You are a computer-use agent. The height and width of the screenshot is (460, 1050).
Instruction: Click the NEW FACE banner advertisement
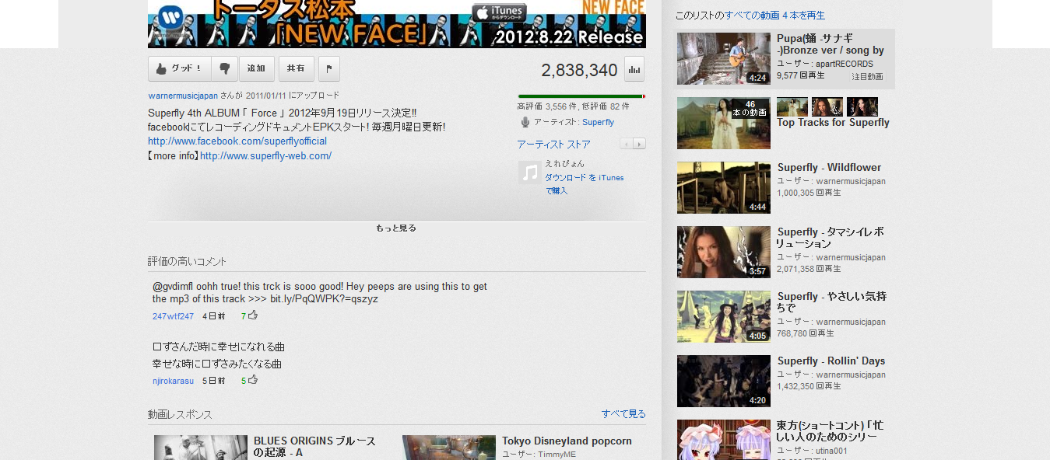[x=397, y=24]
